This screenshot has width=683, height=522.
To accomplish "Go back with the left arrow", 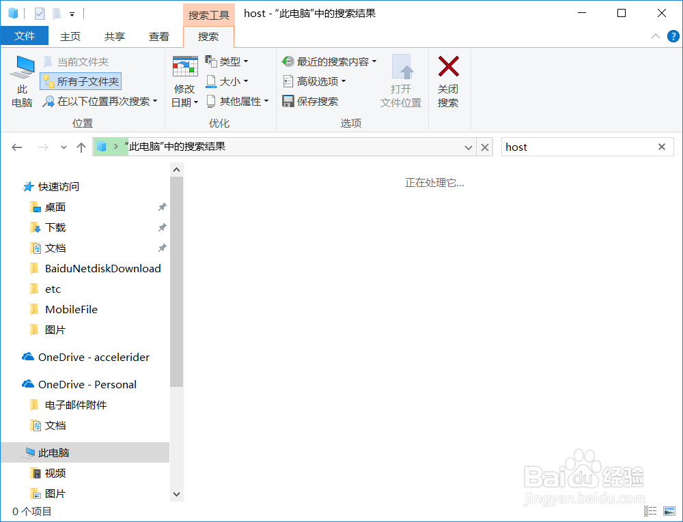I will click(17, 147).
